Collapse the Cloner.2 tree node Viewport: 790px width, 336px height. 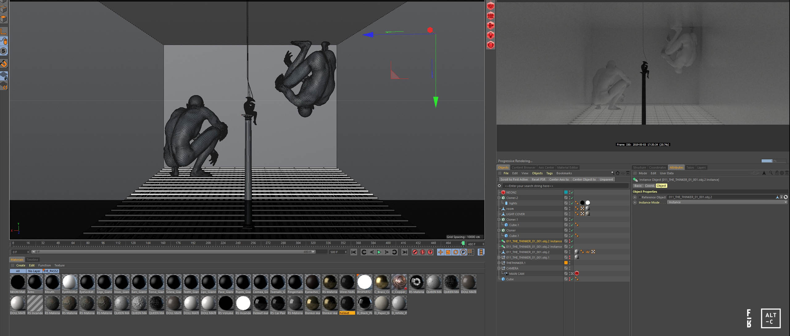tap(499, 198)
